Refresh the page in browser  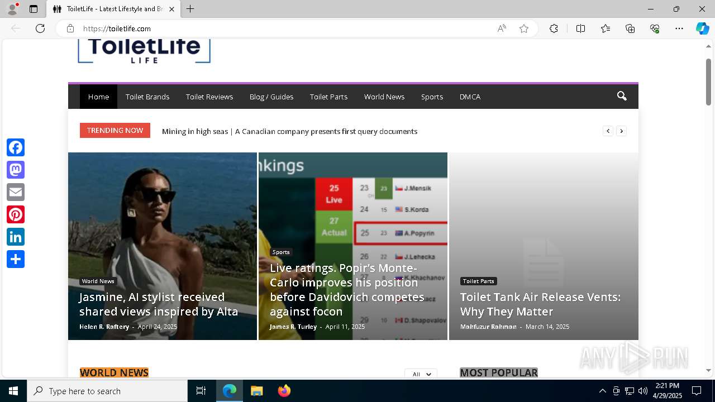(x=40, y=28)
